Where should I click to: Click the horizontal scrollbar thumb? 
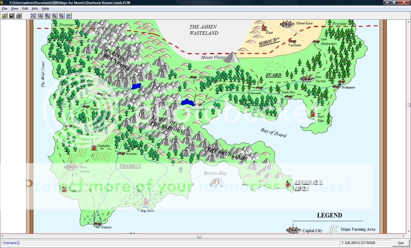pyautogui.click(x=199, y=236)
